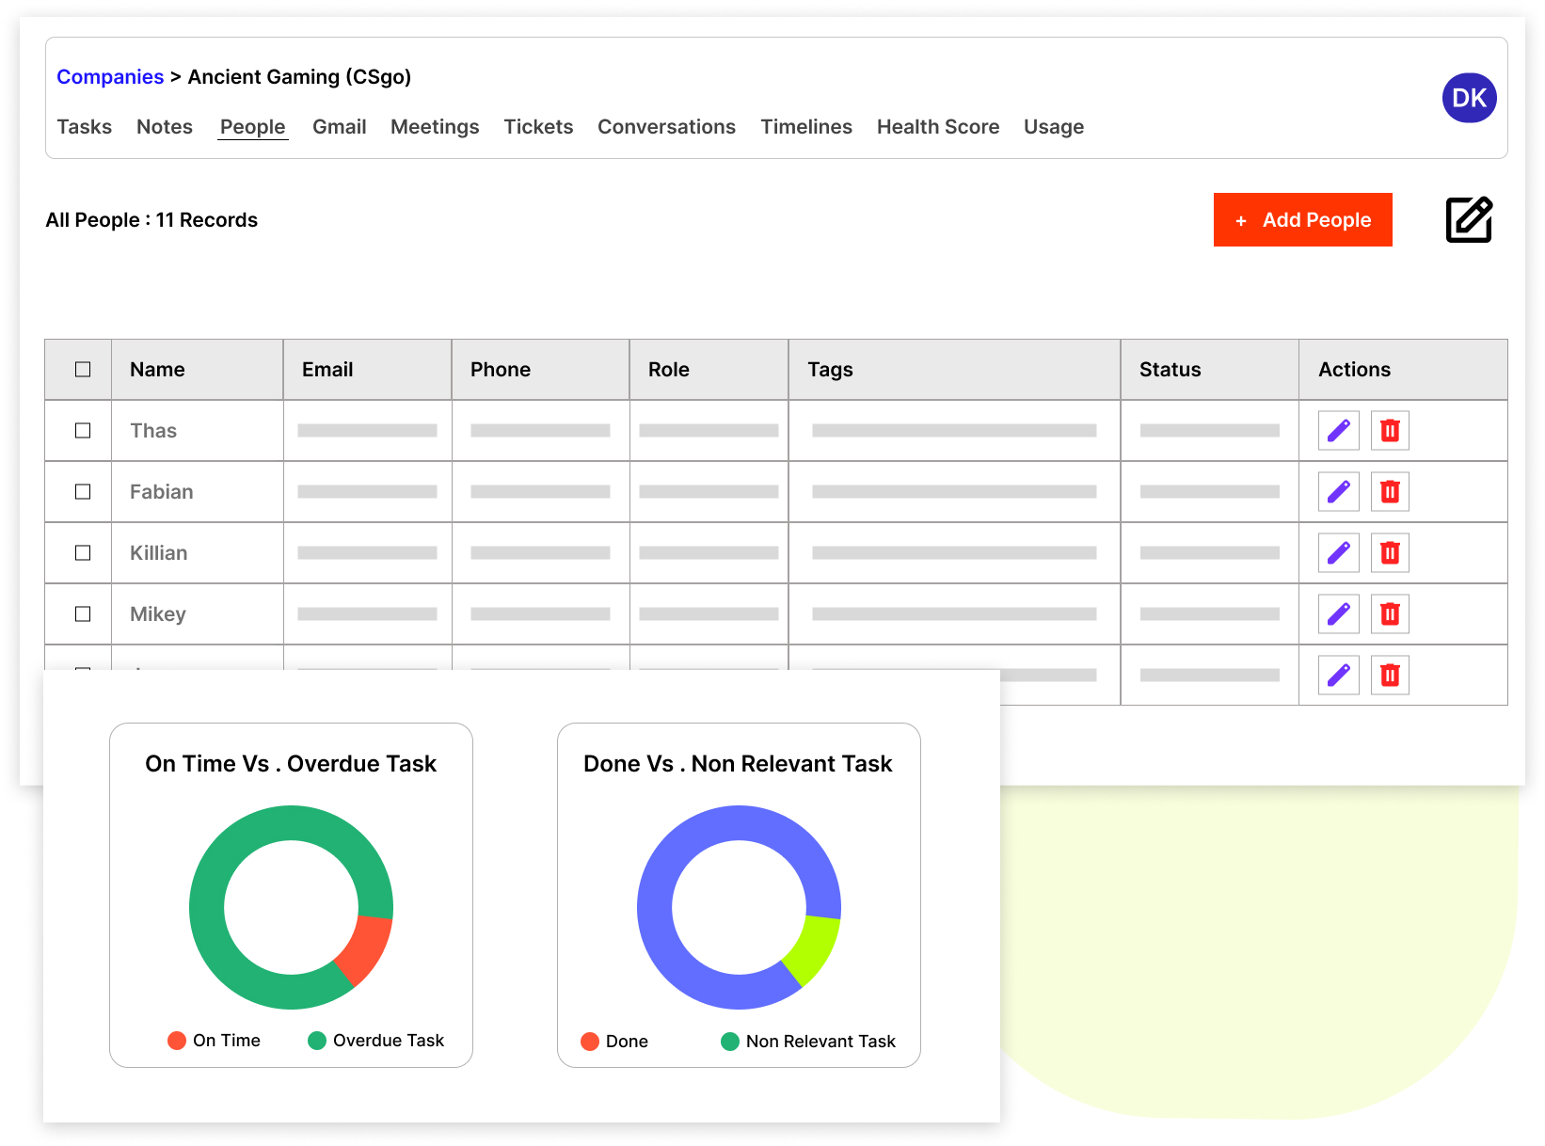
Task: Edit Killian's record with the pencil icon
Action: pyautogui.click(x=1338, y=553)
